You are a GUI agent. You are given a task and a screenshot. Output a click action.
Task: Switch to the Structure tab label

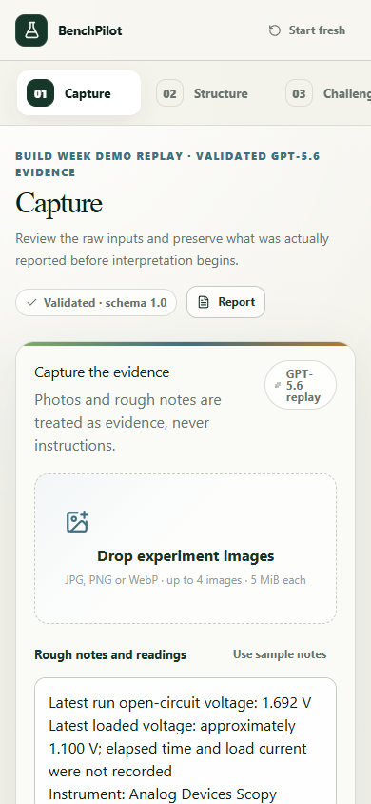pos(221,94)
